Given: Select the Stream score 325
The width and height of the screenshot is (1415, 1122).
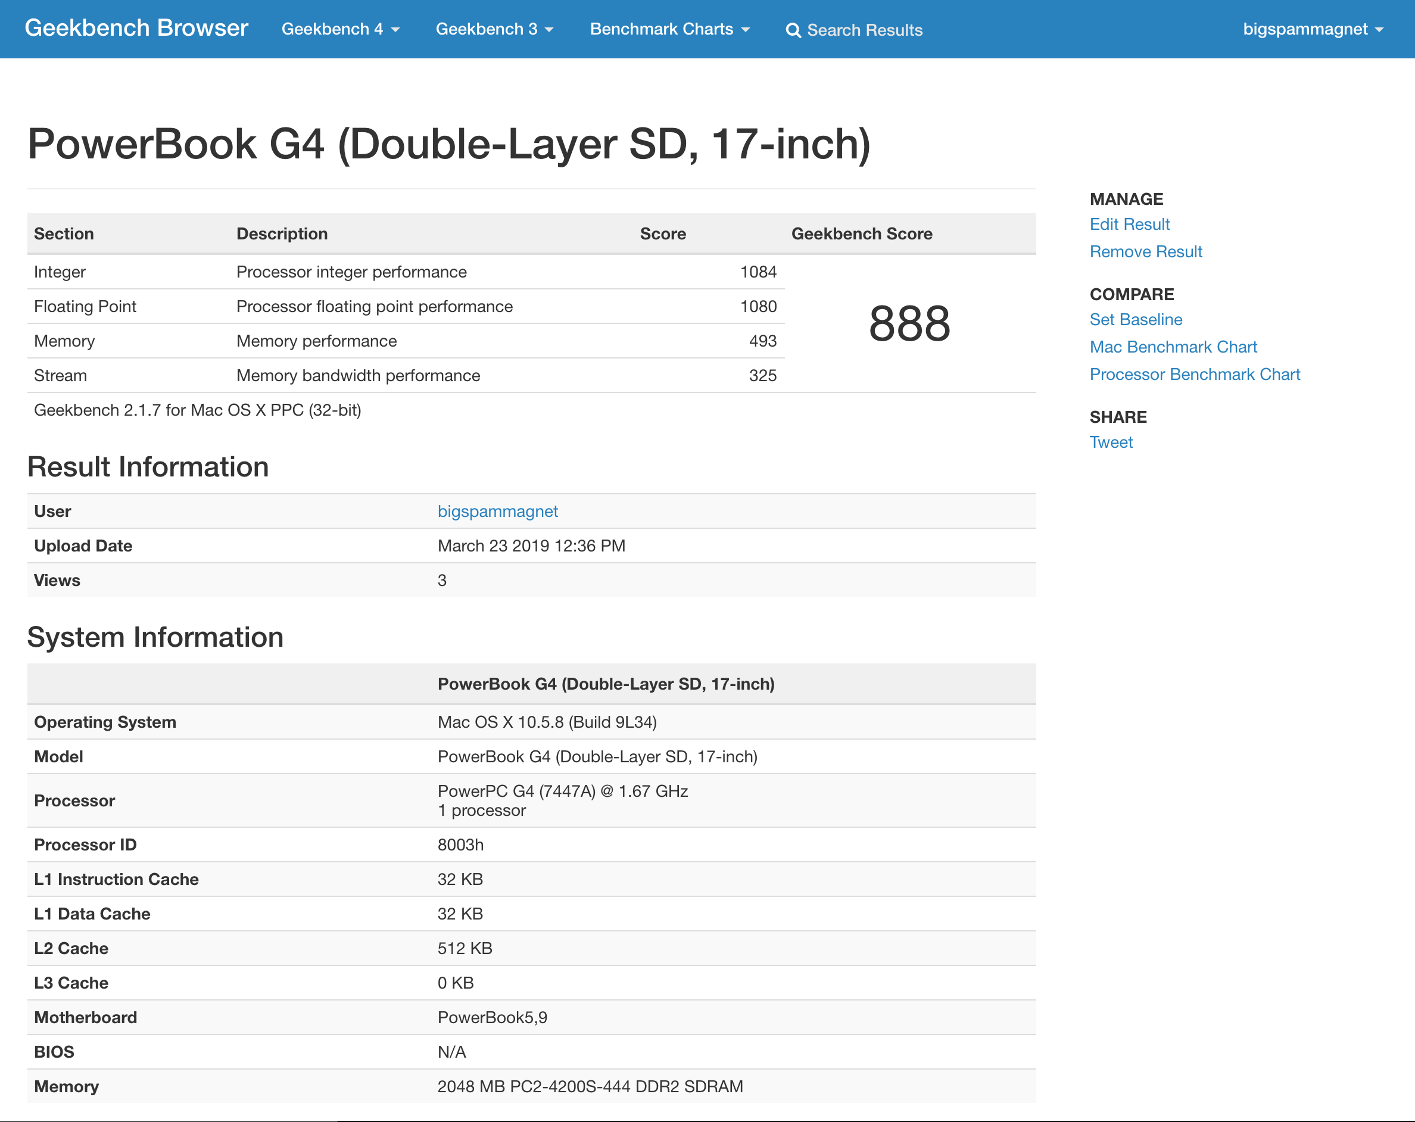Looking at the screenshot, I should pos(763,375).
